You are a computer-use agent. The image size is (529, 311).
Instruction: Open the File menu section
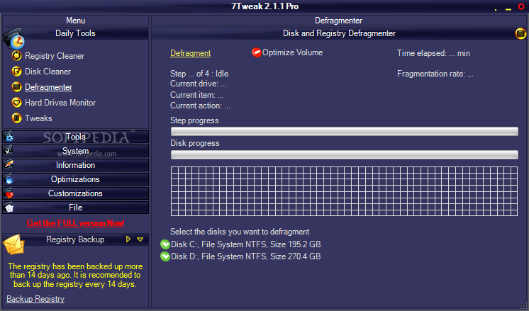point(75,208)
